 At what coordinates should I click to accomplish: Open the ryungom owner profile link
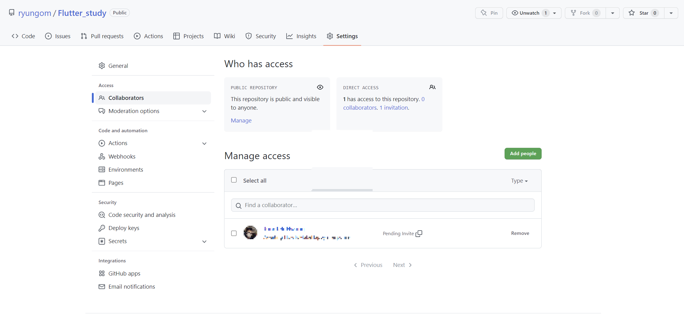pyautogui.click(x=35, y=13)
